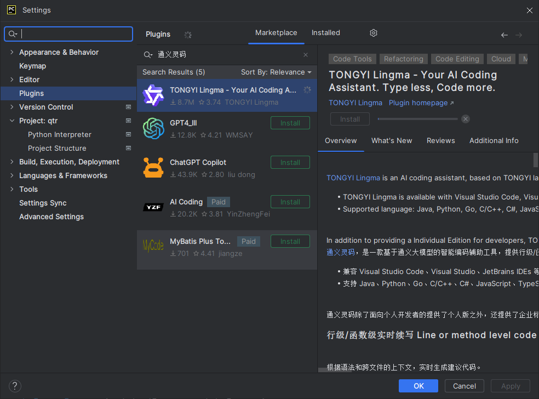Open Sort By: Relevance dropdown
539x399 pixels.
point(276,72)
